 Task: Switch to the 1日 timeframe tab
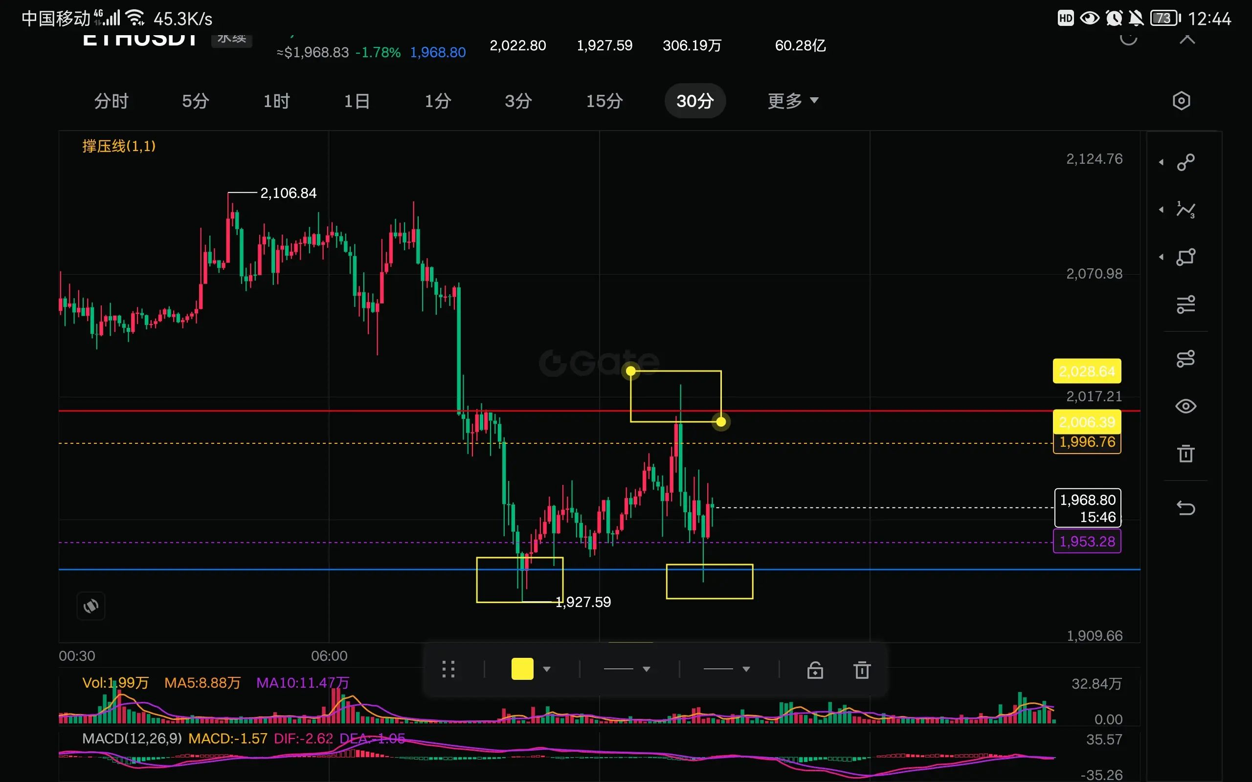[357, 101]
